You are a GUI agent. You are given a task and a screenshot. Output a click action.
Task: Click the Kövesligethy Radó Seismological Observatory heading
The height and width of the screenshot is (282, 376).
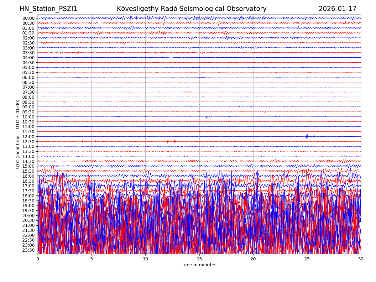(191, 9)
